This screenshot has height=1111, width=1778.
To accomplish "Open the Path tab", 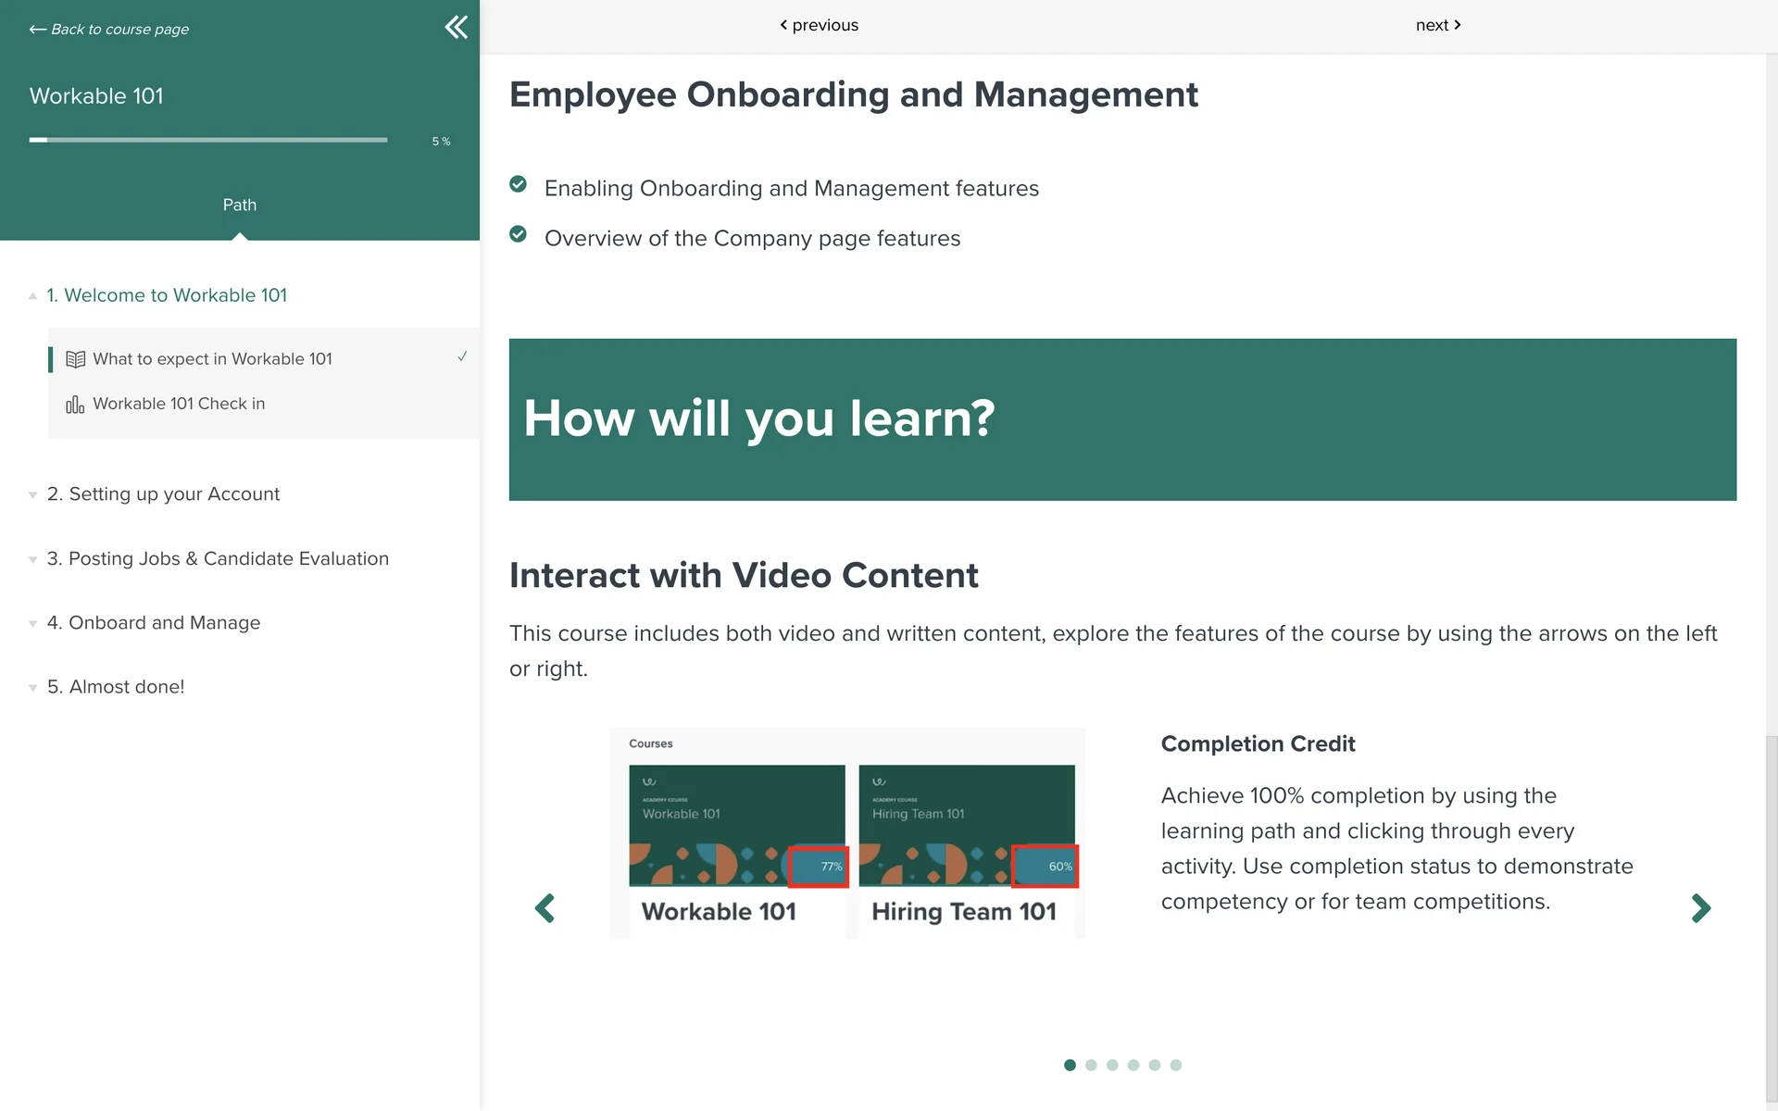I will tap(240, 205).
